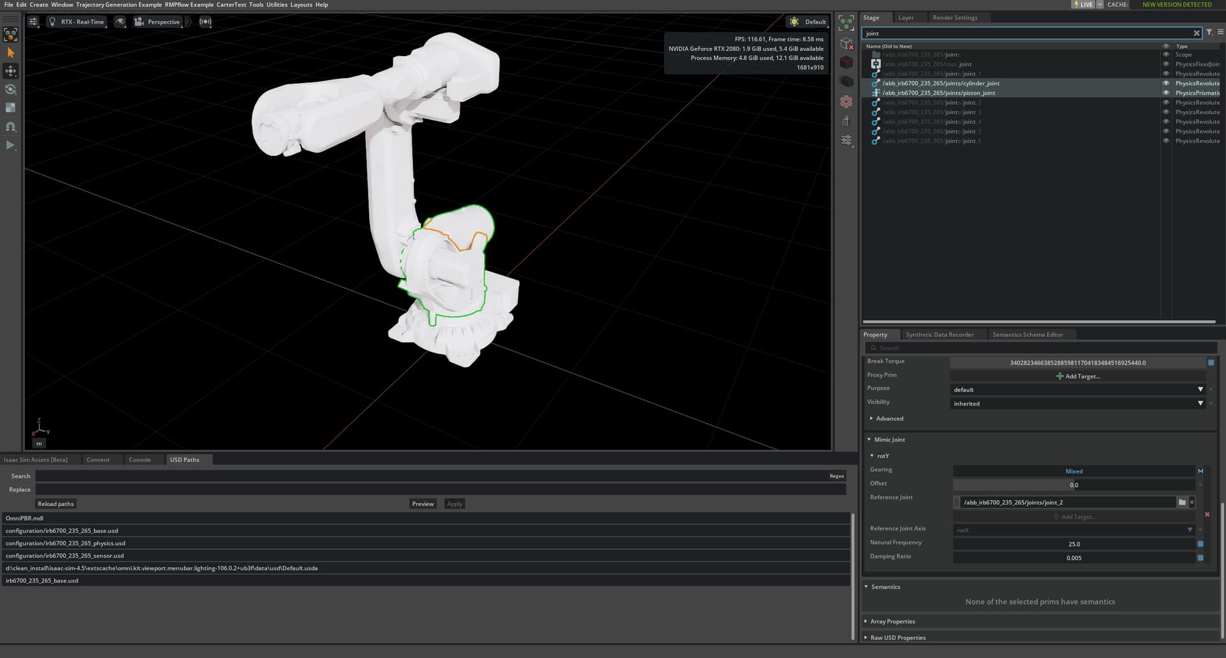The width and height of the screenshot is (1226, 658).
Task: Activate the Snap magnet tool
Action: (x=10, y=126)
